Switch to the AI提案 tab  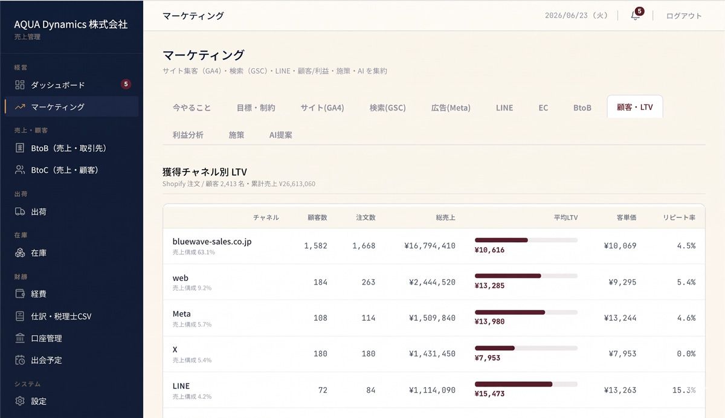tap(281, 135)
